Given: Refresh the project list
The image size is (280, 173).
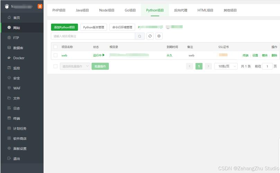Looking at the screenshot, I should coord(150,36).
